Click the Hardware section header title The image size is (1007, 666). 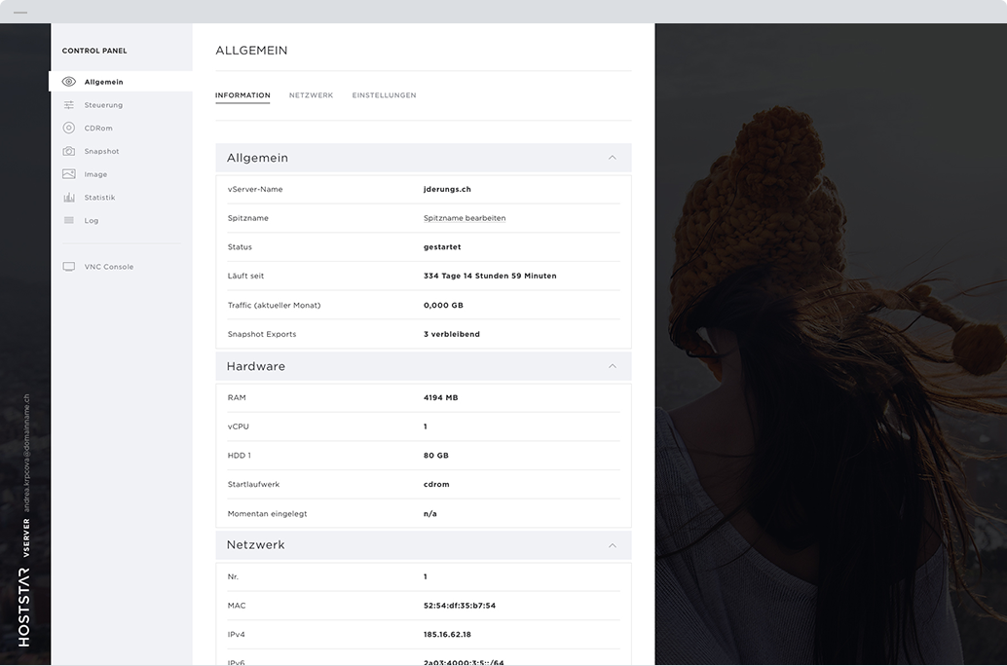point(255,366)
